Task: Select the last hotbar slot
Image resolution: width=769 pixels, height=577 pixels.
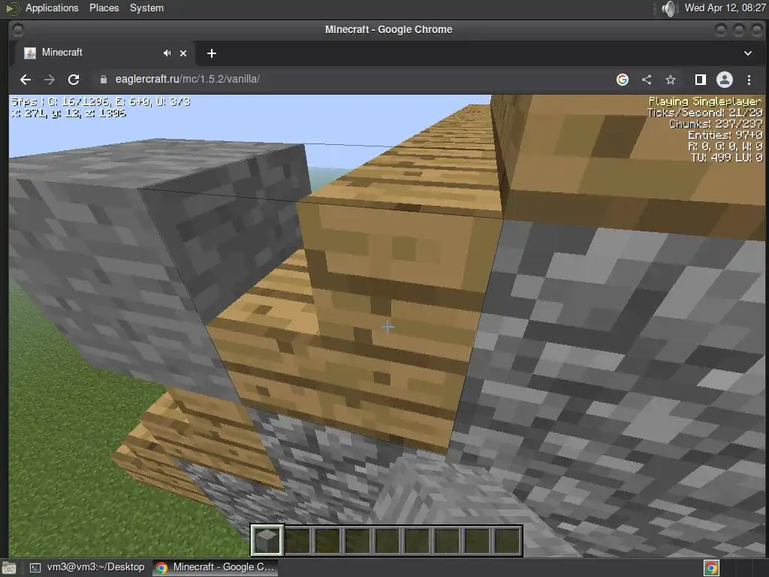Action: click(x=507, y=541)
